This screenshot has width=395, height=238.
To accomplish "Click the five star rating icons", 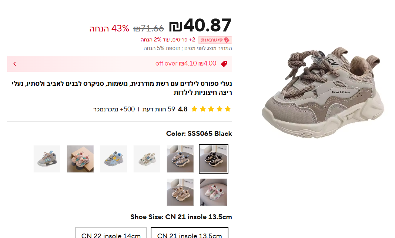I will (x=211, y=109).
